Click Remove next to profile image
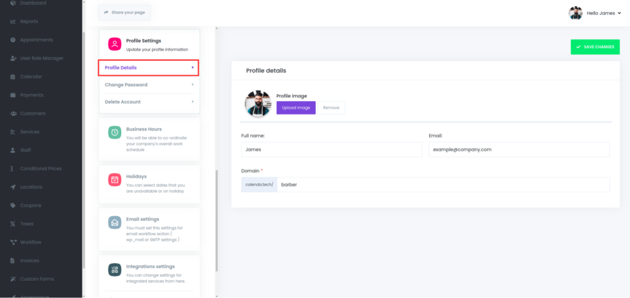630x298 pixels. tap(331, 108)
